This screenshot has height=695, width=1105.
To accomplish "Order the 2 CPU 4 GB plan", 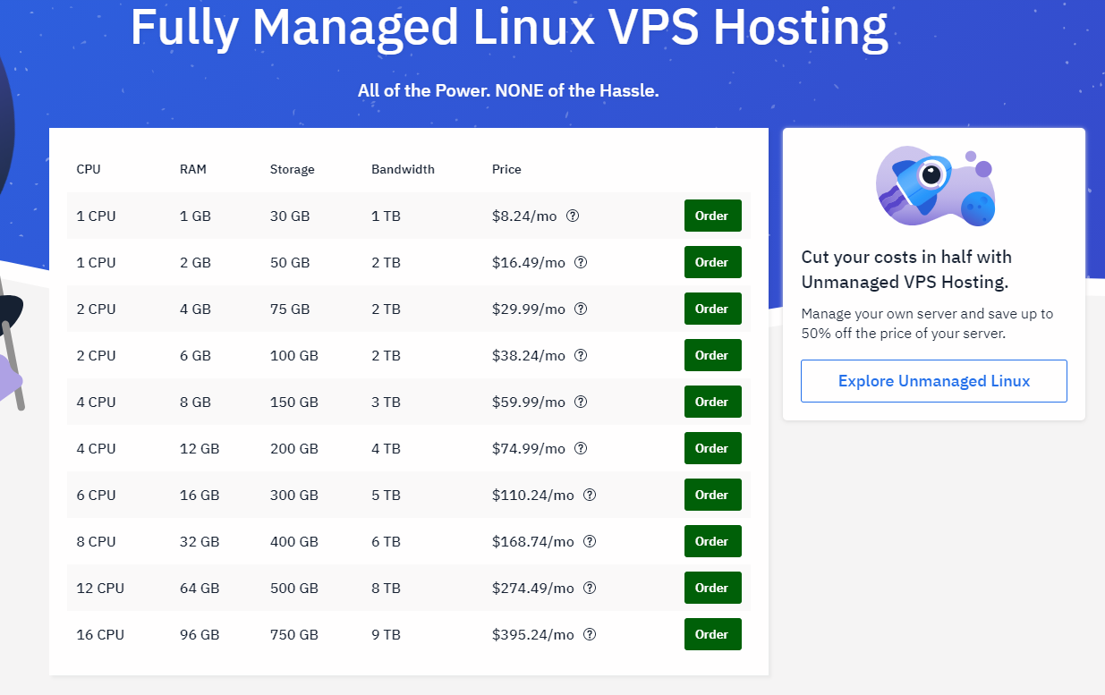I will point(712,309).
